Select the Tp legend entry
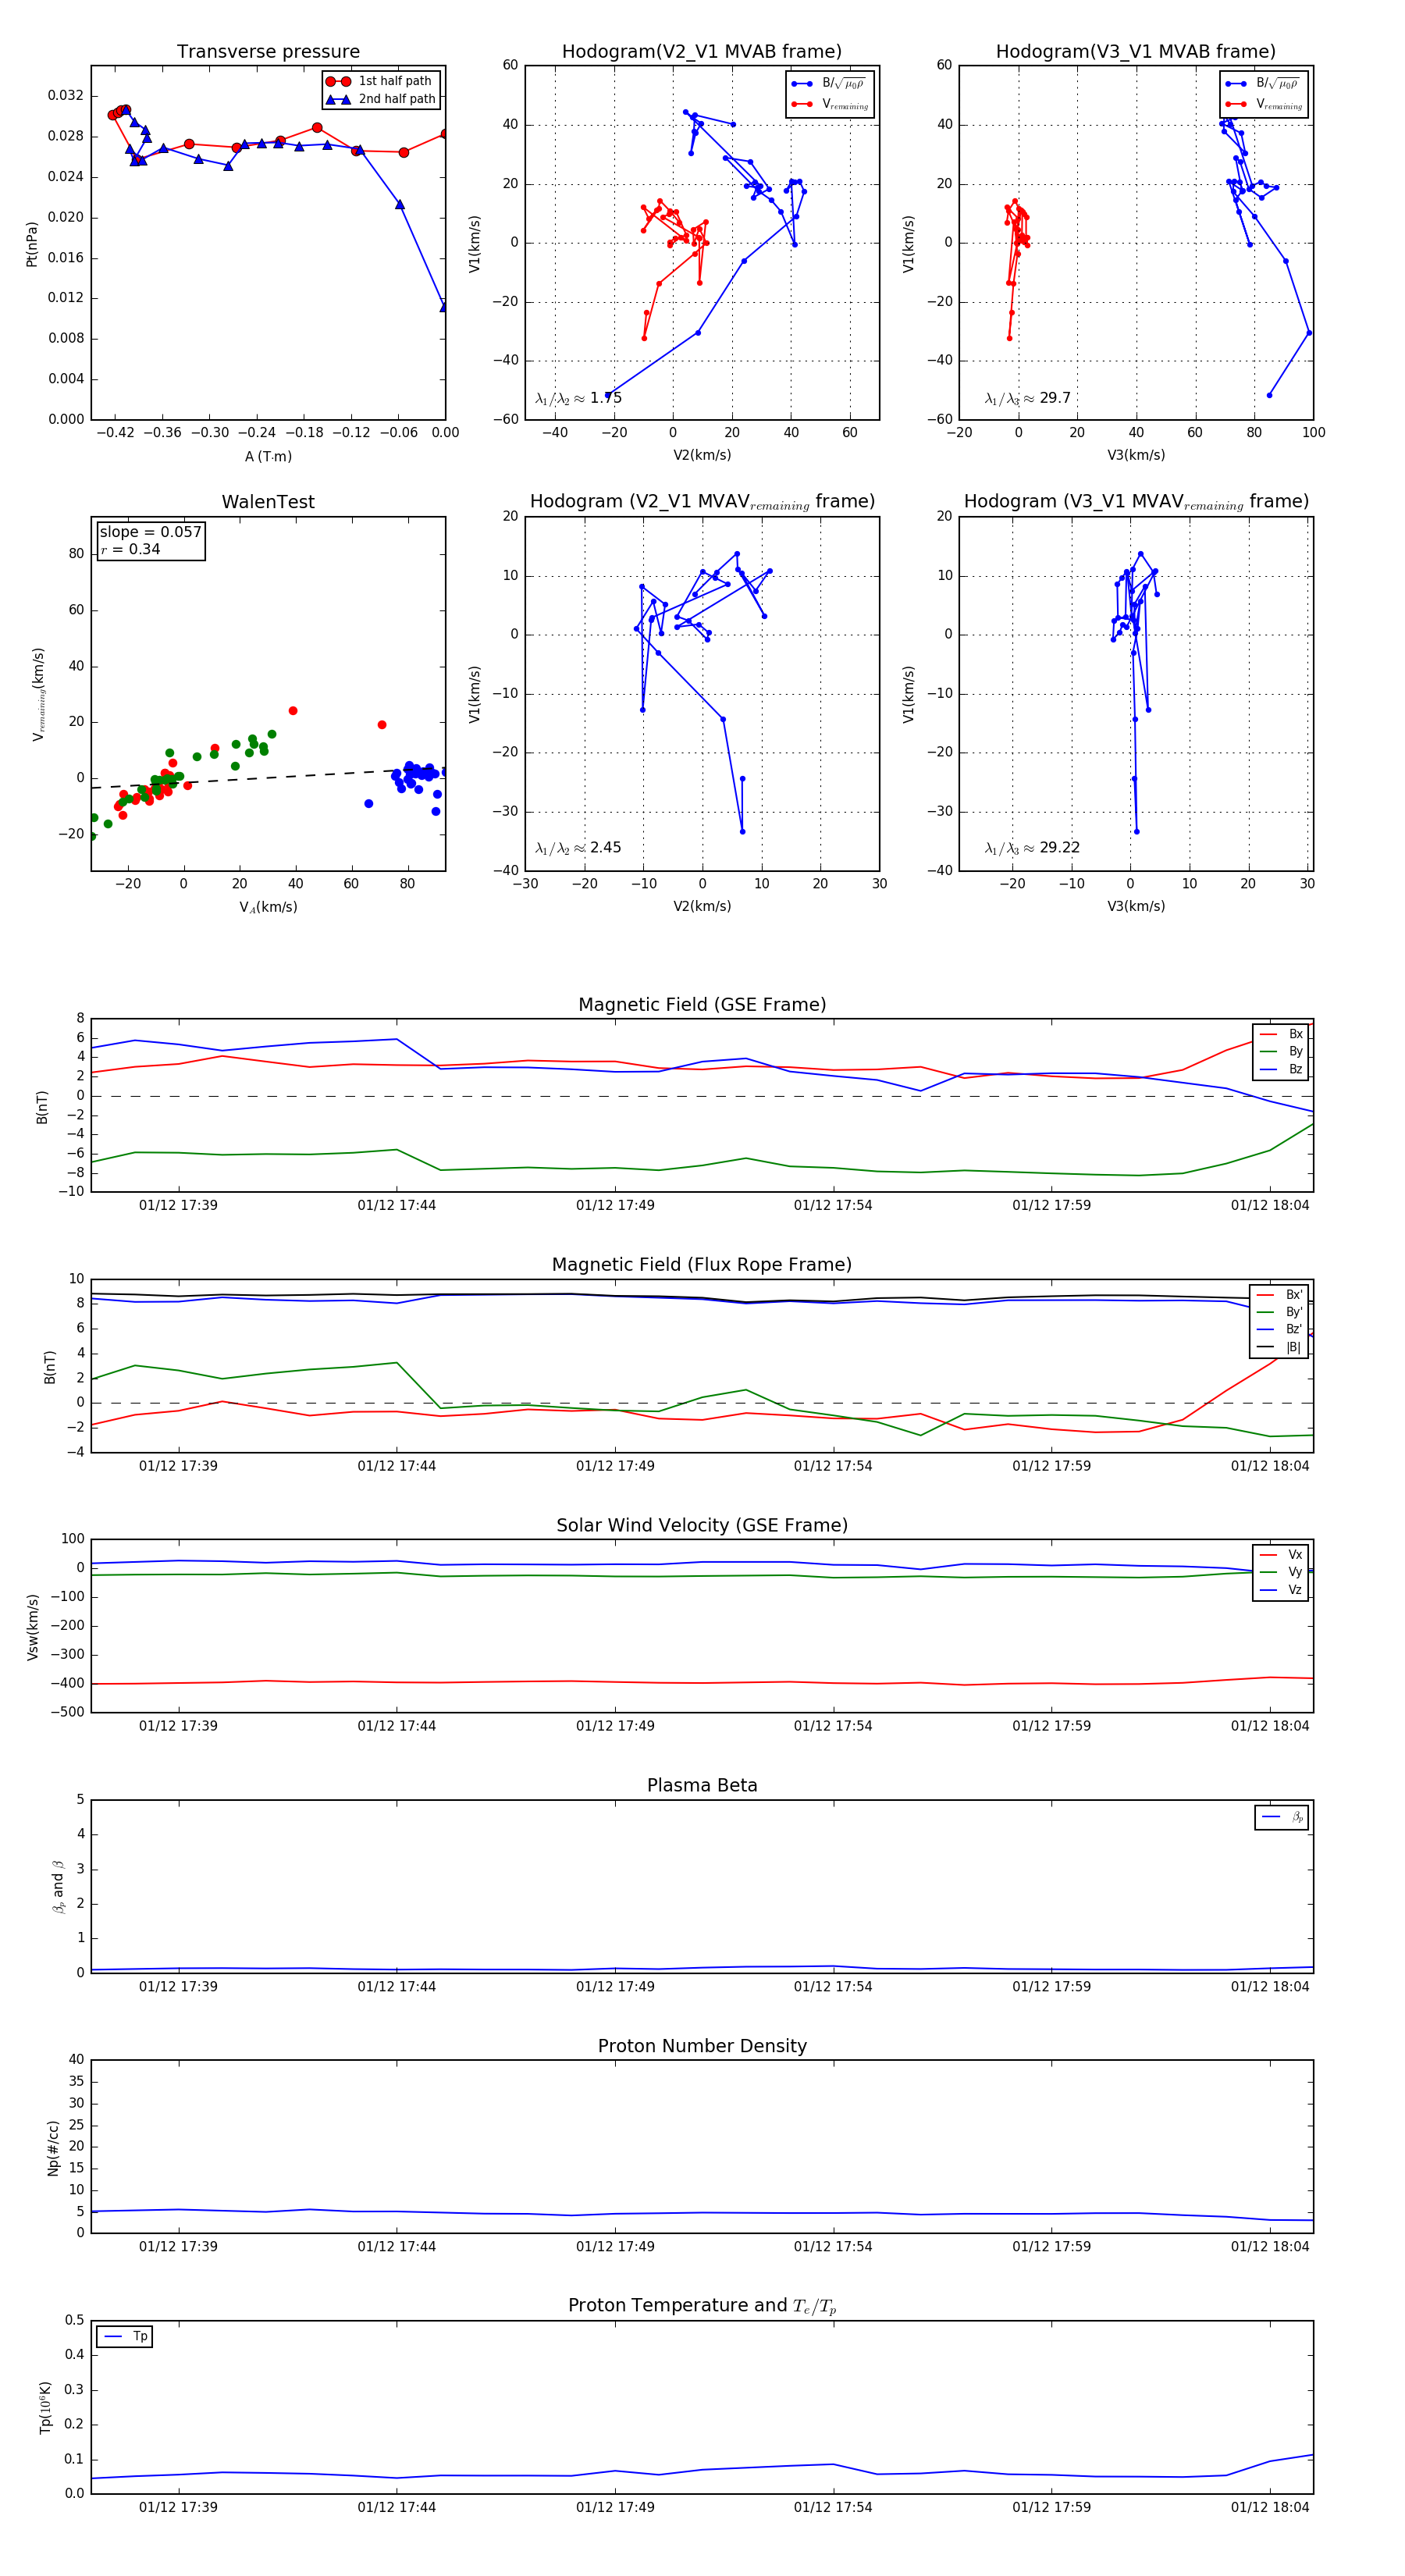1405x2576 pixels. pyautogui.click(x=126, y=2337)
